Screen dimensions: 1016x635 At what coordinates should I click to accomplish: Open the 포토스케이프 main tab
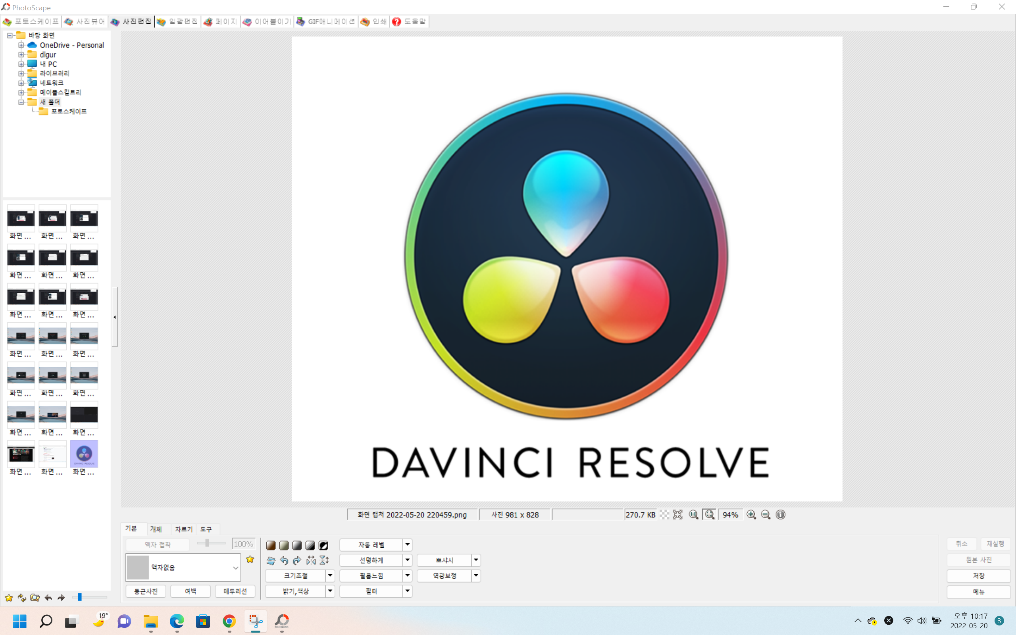(x=31, y=21)
